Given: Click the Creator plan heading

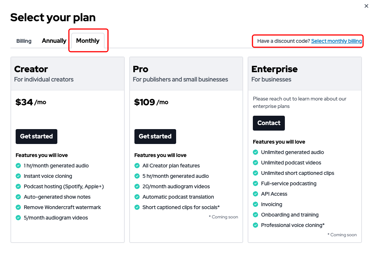Looking at the screenshot, I should click(31, 69).
